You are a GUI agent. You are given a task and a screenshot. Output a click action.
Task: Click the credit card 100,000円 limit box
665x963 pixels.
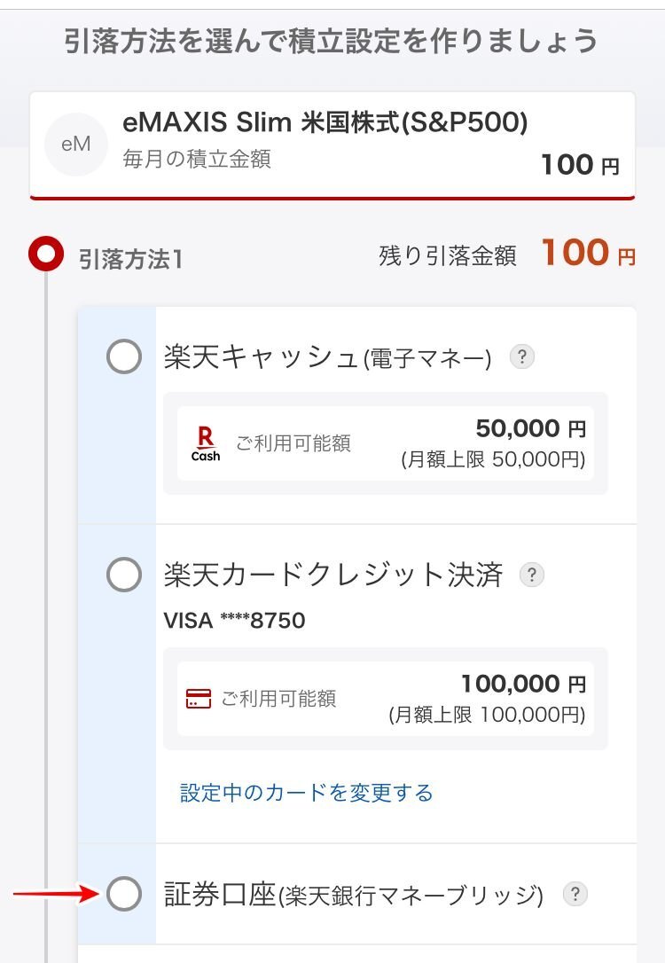click(x=386, y=698)
